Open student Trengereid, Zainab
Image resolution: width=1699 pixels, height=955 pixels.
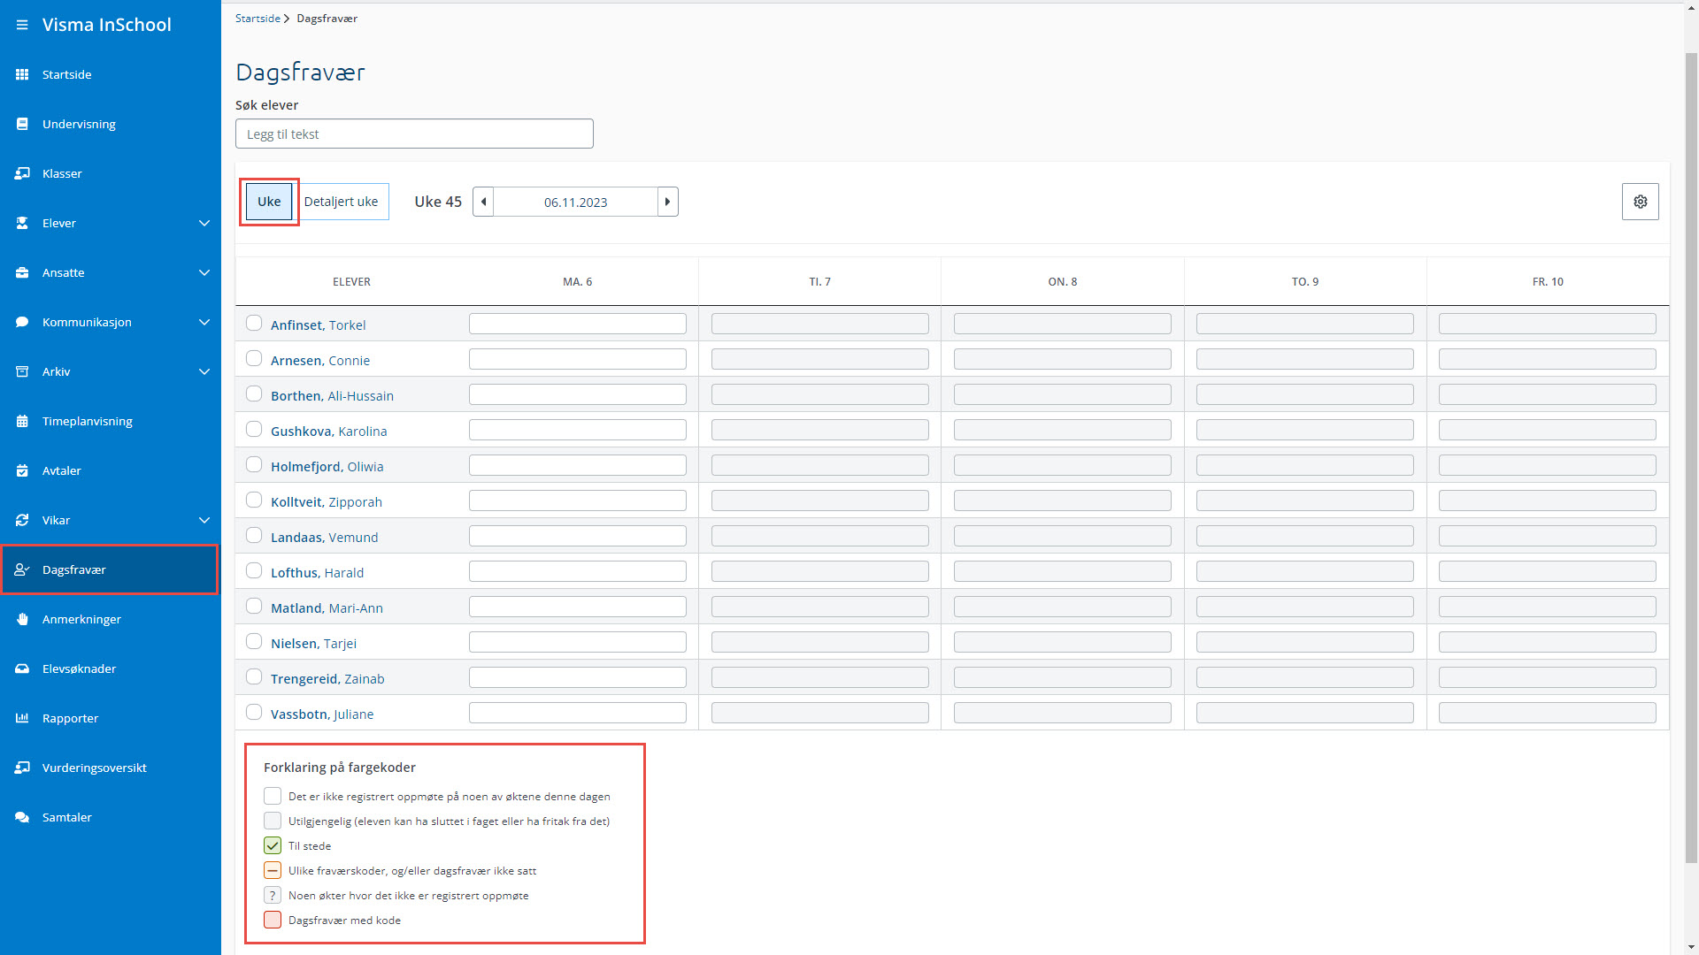coord(327,678)
